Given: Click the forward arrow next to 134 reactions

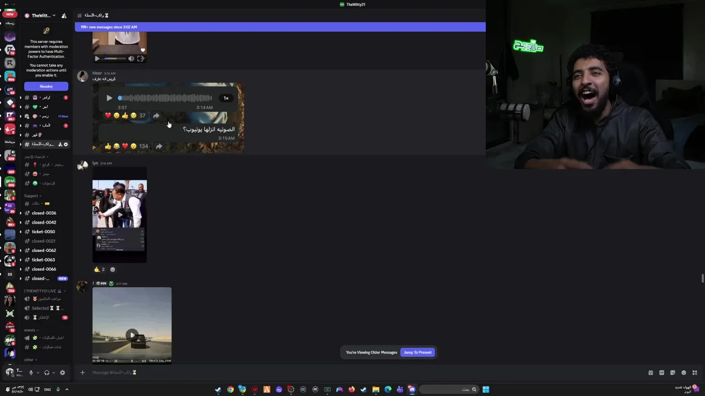Looking at the screenshot, I should point(159,146).
